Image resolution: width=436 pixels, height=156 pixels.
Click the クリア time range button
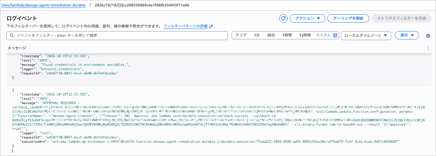coord(241,35)
